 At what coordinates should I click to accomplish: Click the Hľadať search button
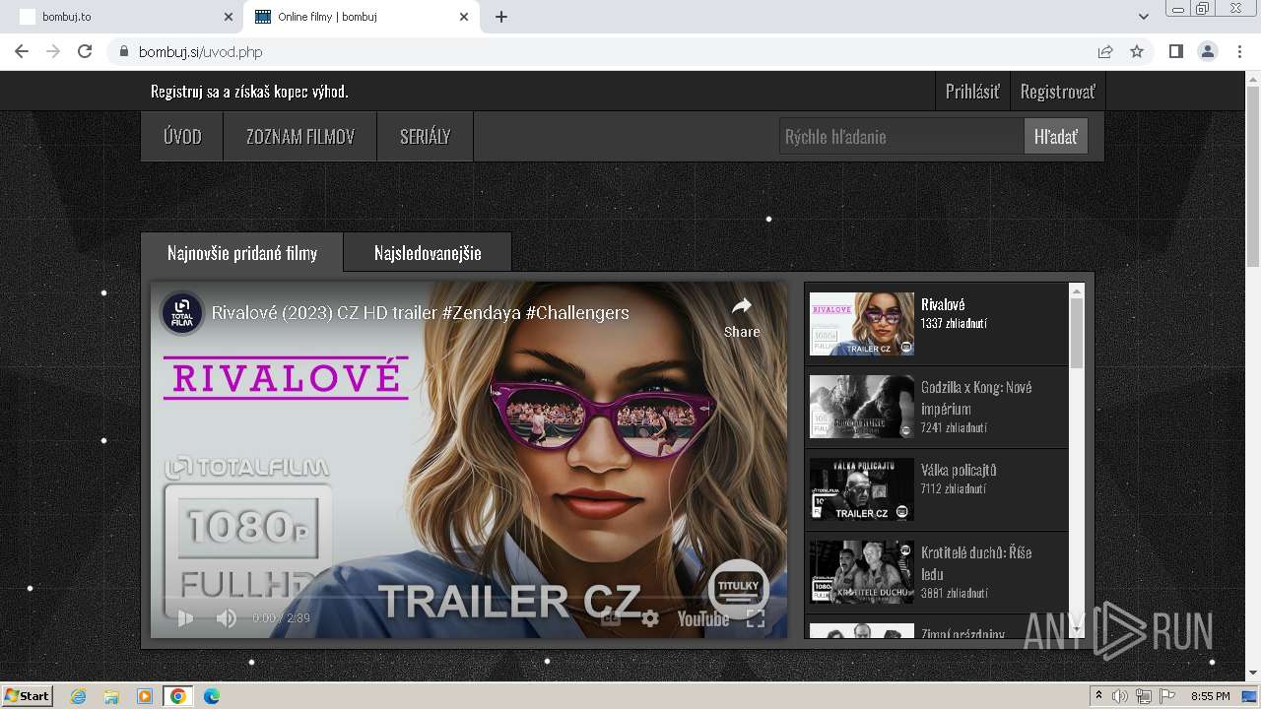pos(1056,137)
